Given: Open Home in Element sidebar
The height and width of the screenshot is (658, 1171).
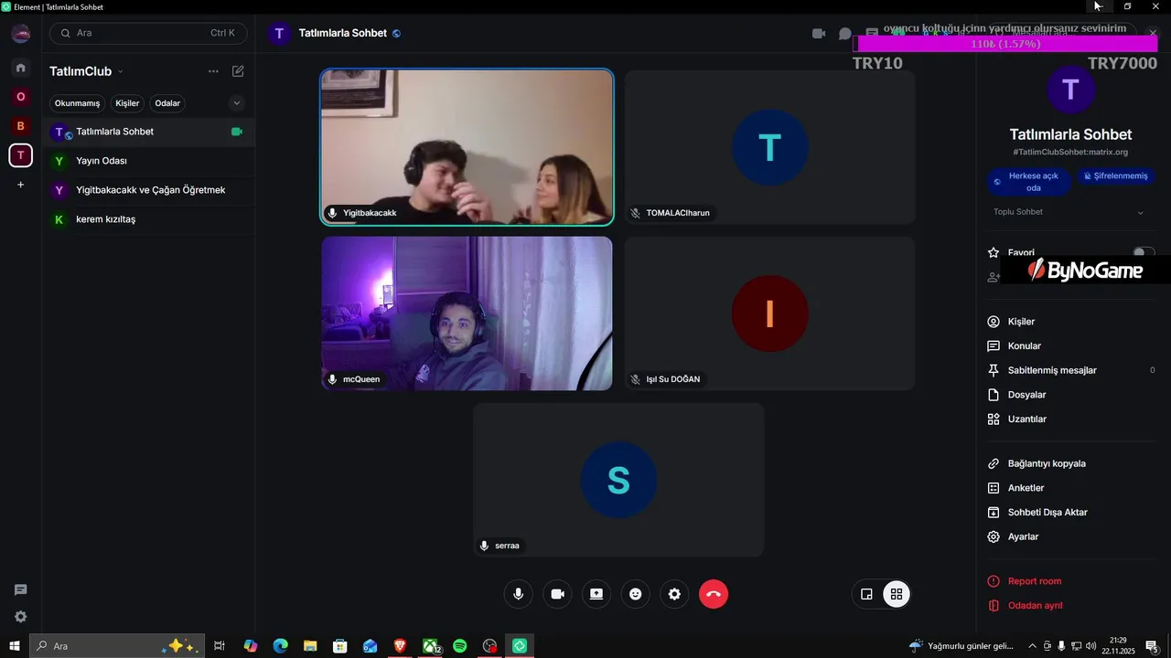Looking at the screenshot, I should click(x=20, y=68).
